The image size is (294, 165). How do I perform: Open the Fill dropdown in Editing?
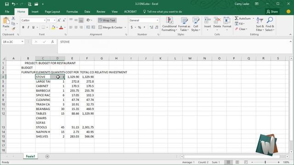tap(240, 24)
